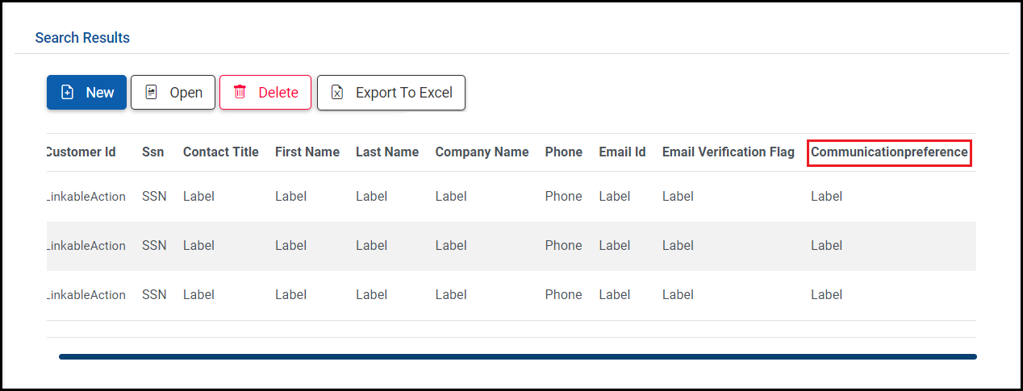
Task: Click the Email Id column header
Action: (x=622, y=152)
